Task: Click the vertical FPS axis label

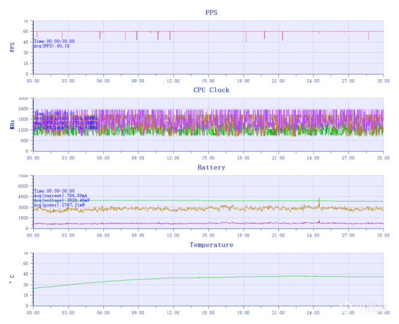Action: click(x=12, y=47)
